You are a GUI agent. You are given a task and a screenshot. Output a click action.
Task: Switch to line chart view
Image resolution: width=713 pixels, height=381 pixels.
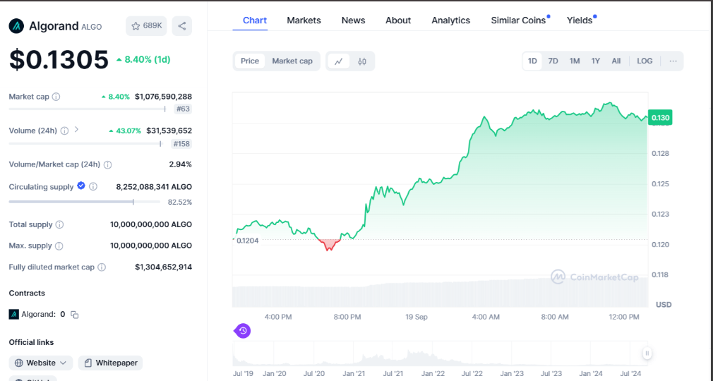click(x=339, y=61)
